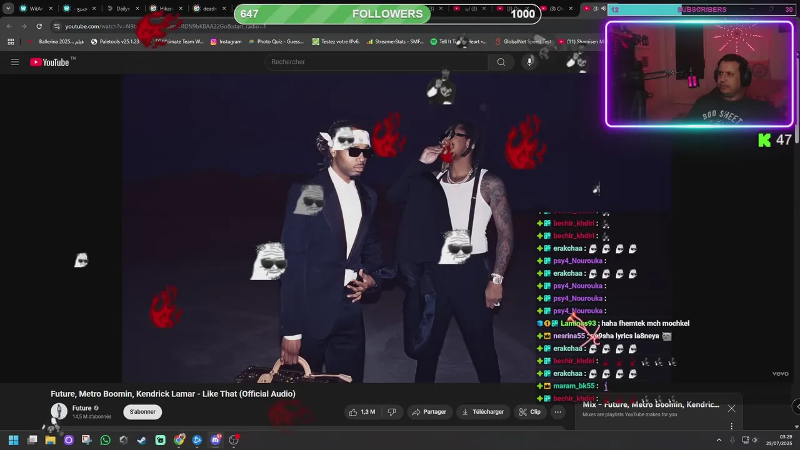The height and width of the screenshot is (450, 800).
Task: Open the tab search dropdown arrow
Action: click(x=8, y=9)
